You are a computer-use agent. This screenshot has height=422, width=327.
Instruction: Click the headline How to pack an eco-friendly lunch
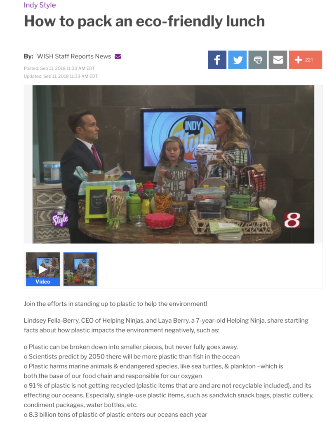click(144, 21)
